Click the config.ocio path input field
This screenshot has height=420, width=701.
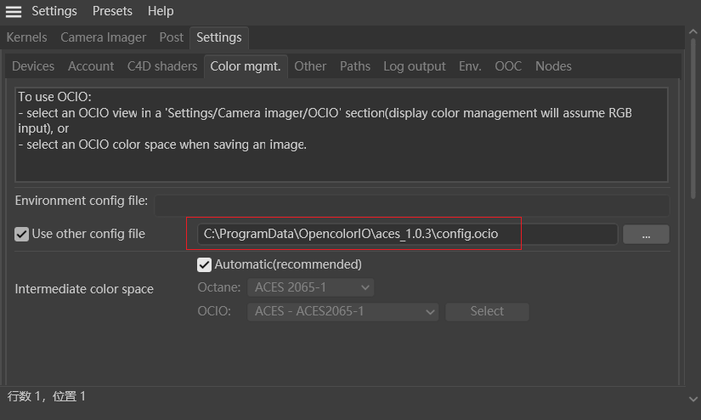[407, 234]
